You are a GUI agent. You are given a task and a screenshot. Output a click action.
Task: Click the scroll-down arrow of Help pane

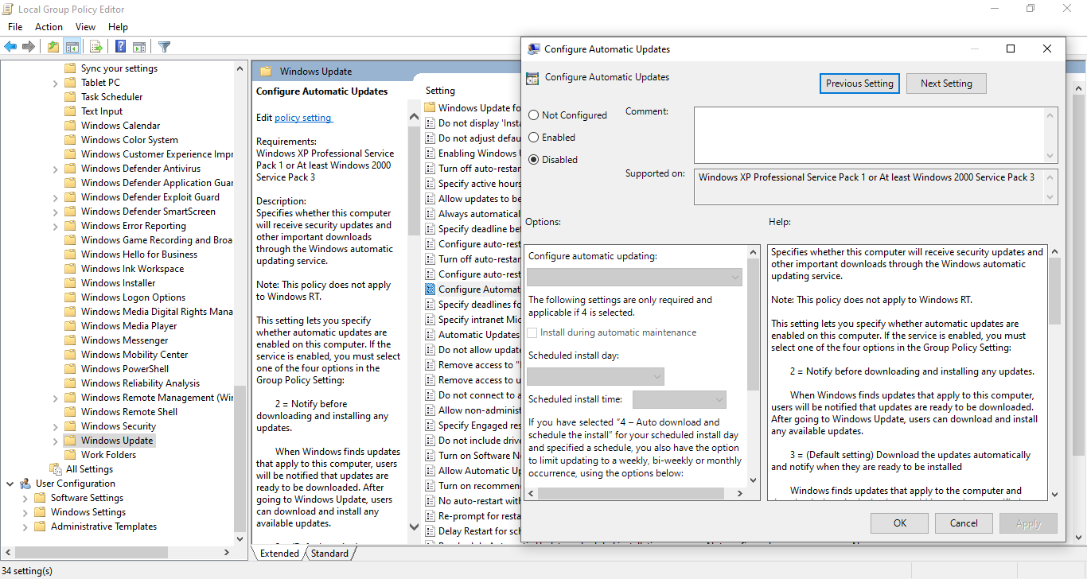click(x=1054, y=494)
